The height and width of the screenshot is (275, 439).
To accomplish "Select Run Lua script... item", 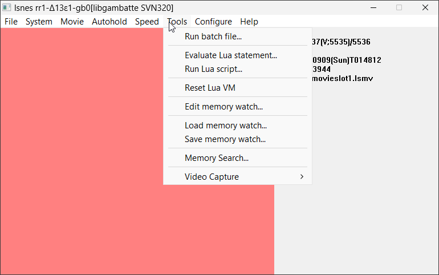I will pyautogui.click(x=237, y=69).
